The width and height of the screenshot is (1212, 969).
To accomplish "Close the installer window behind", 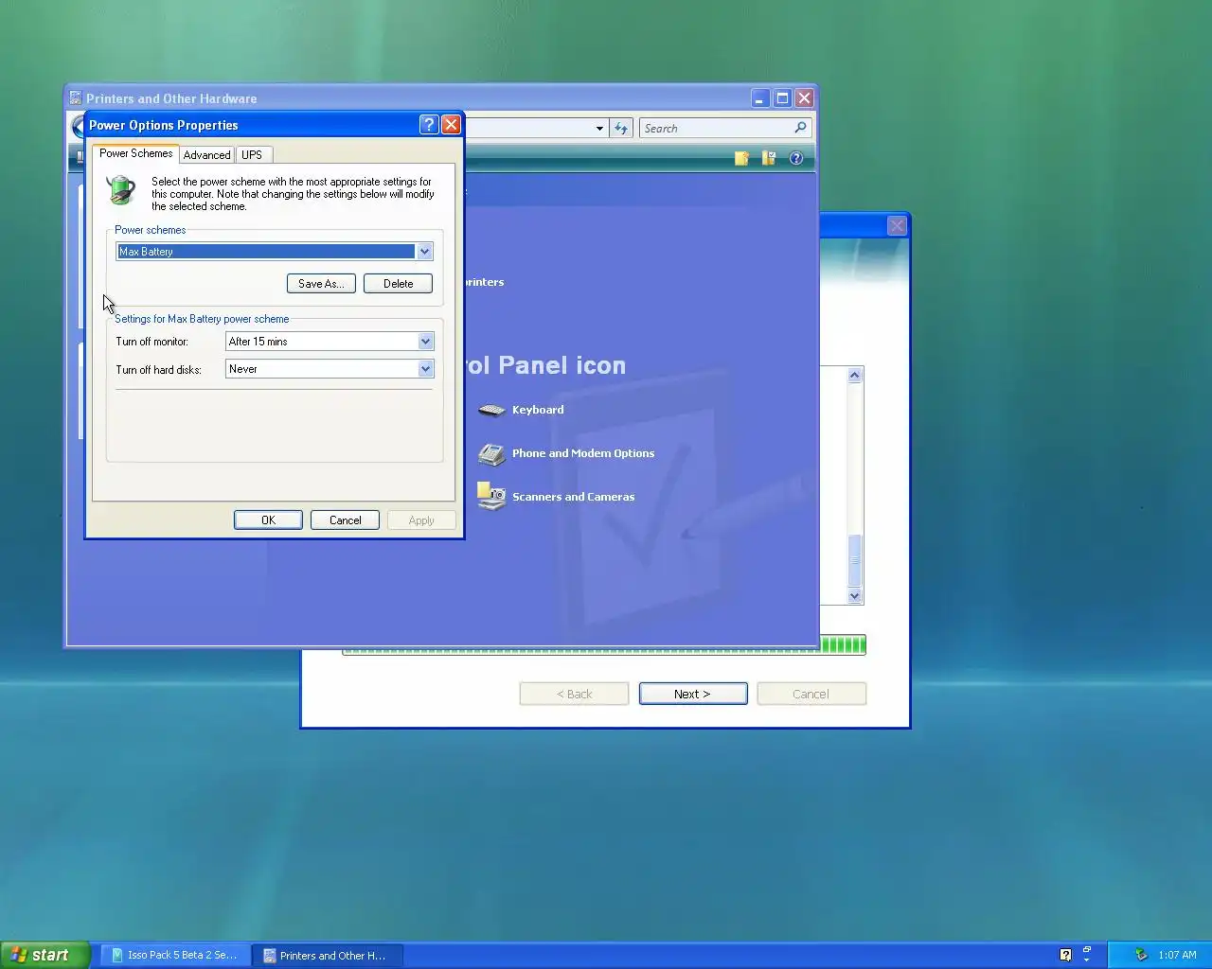I will [897, 225].
